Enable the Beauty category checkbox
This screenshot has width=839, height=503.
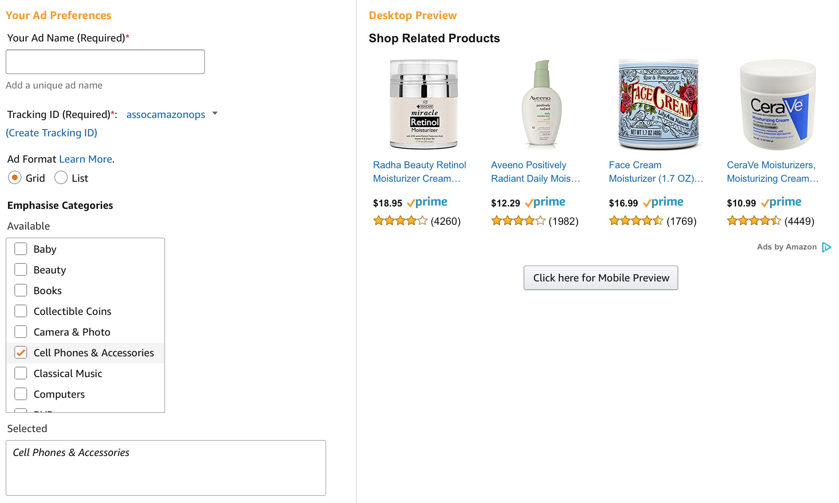(x=21, y=270)
